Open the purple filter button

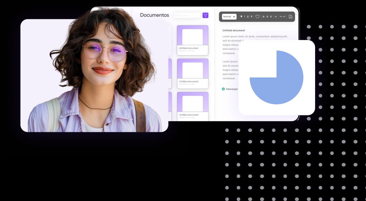(205, 15)
